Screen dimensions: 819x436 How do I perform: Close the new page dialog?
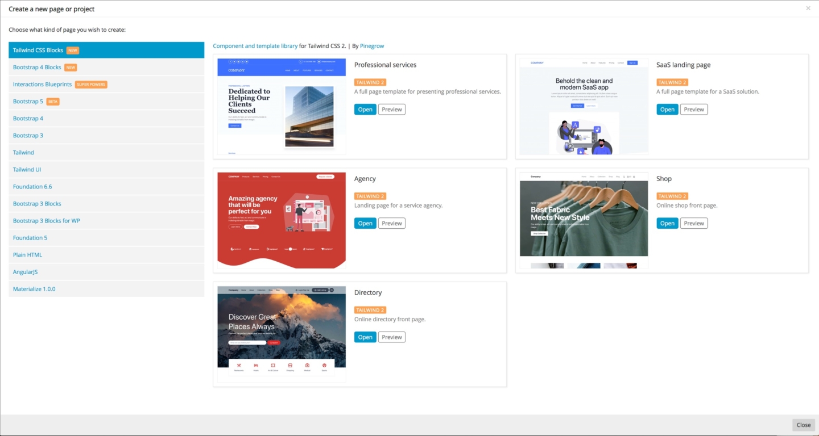[803, 425]
